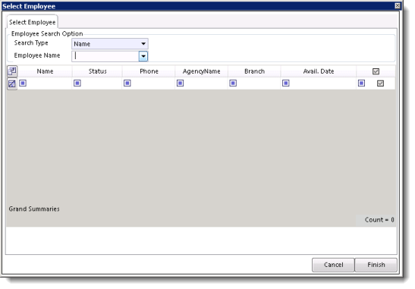Open the Branch column filter operator icon

tap(233, 83)
